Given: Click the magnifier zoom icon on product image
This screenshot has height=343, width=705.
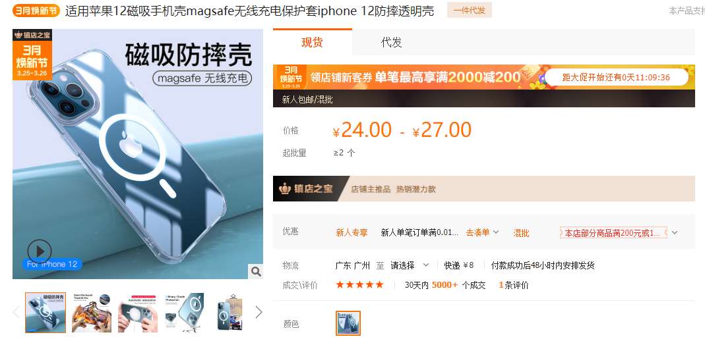Looking at the screenshot, I should 256,271.
